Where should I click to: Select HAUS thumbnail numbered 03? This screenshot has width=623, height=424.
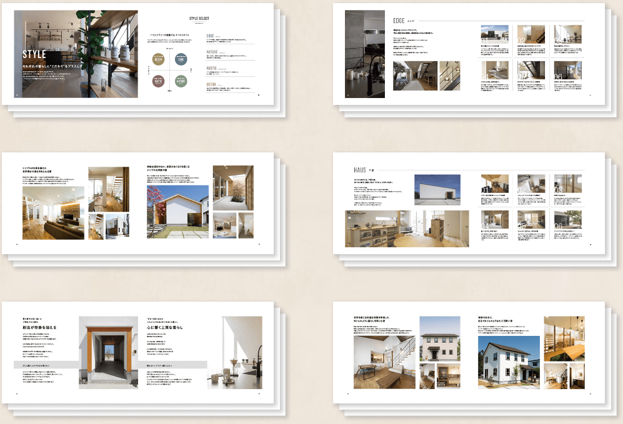[567, 184]
